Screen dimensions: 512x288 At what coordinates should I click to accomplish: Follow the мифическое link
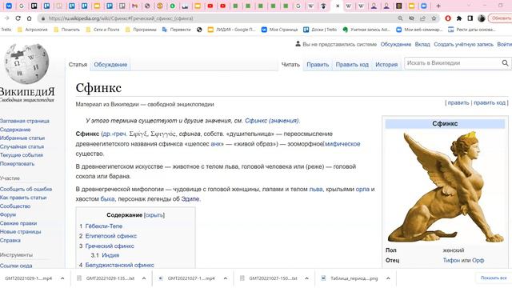point(342,144)
